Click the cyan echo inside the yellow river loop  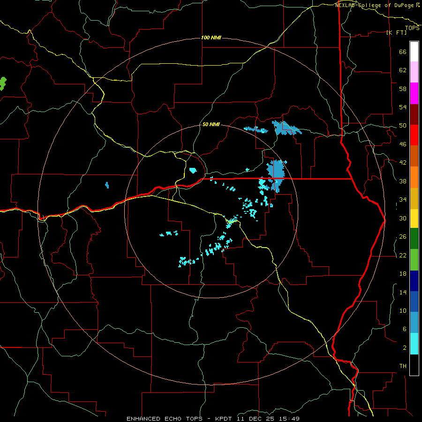[193, 170]
